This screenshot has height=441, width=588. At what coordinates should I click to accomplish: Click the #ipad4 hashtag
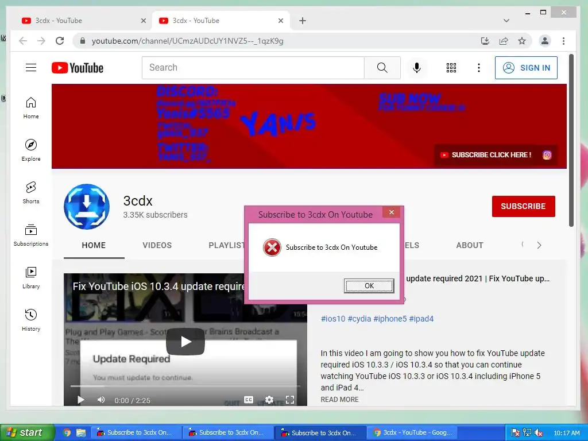click(421, 319)
